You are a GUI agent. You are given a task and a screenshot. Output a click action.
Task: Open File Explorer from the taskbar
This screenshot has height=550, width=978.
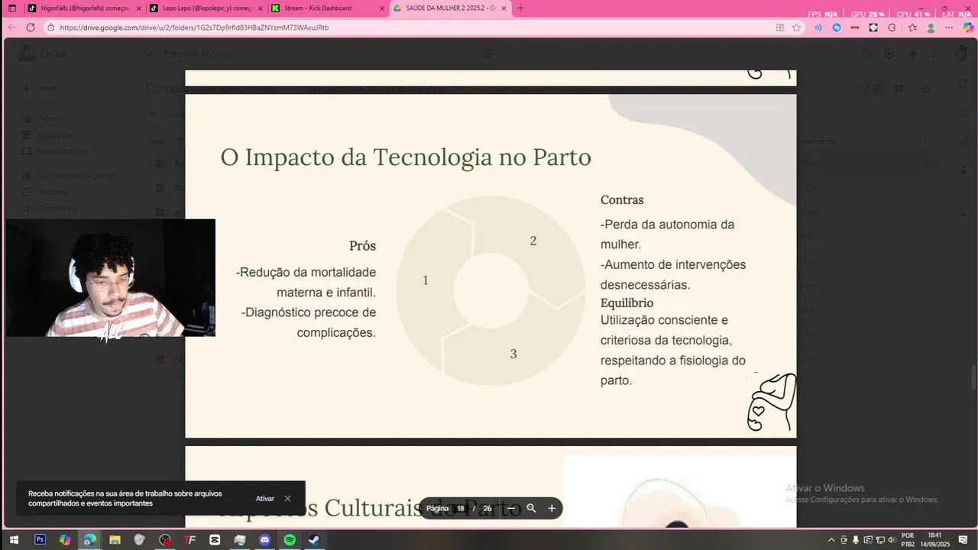point(115,540)
